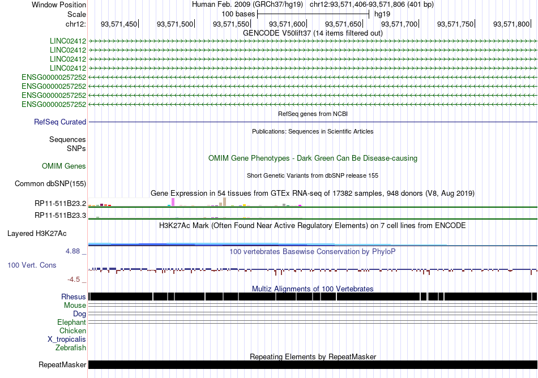The image size is (538, 378).
Task: Click the Sequences track label
Action: (67, 139)
